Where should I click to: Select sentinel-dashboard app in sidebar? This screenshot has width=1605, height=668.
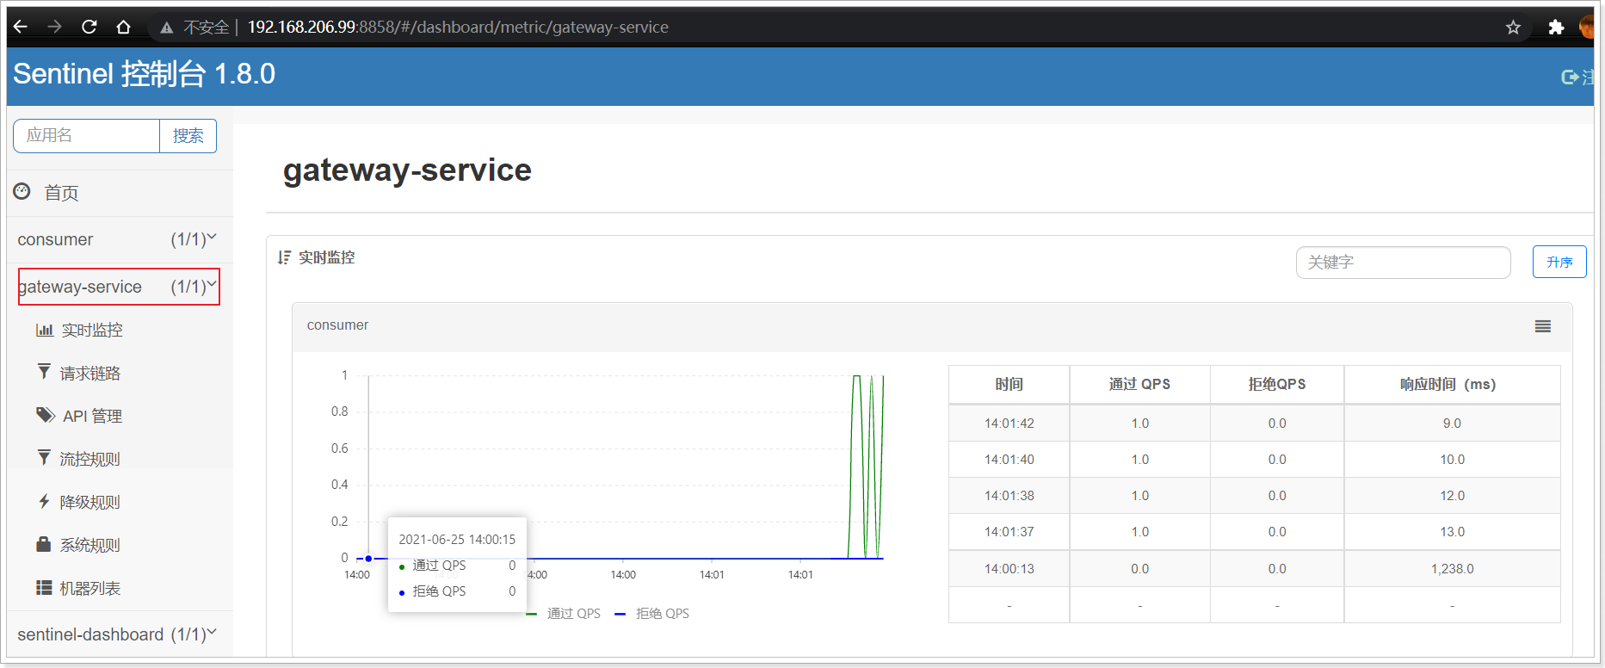pos(90,634)
